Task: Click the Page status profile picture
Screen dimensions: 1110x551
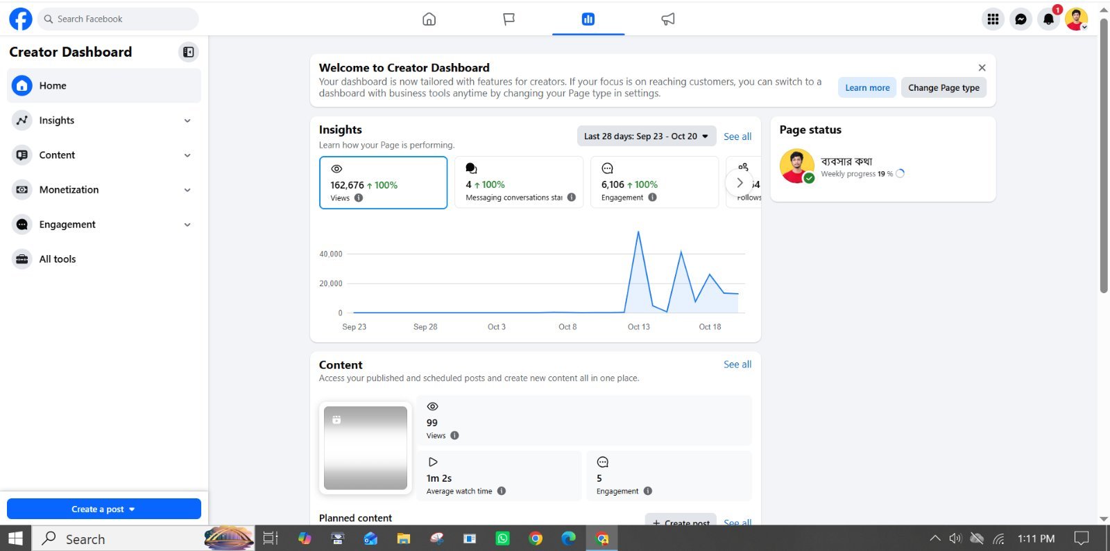Action: point(797,166)
